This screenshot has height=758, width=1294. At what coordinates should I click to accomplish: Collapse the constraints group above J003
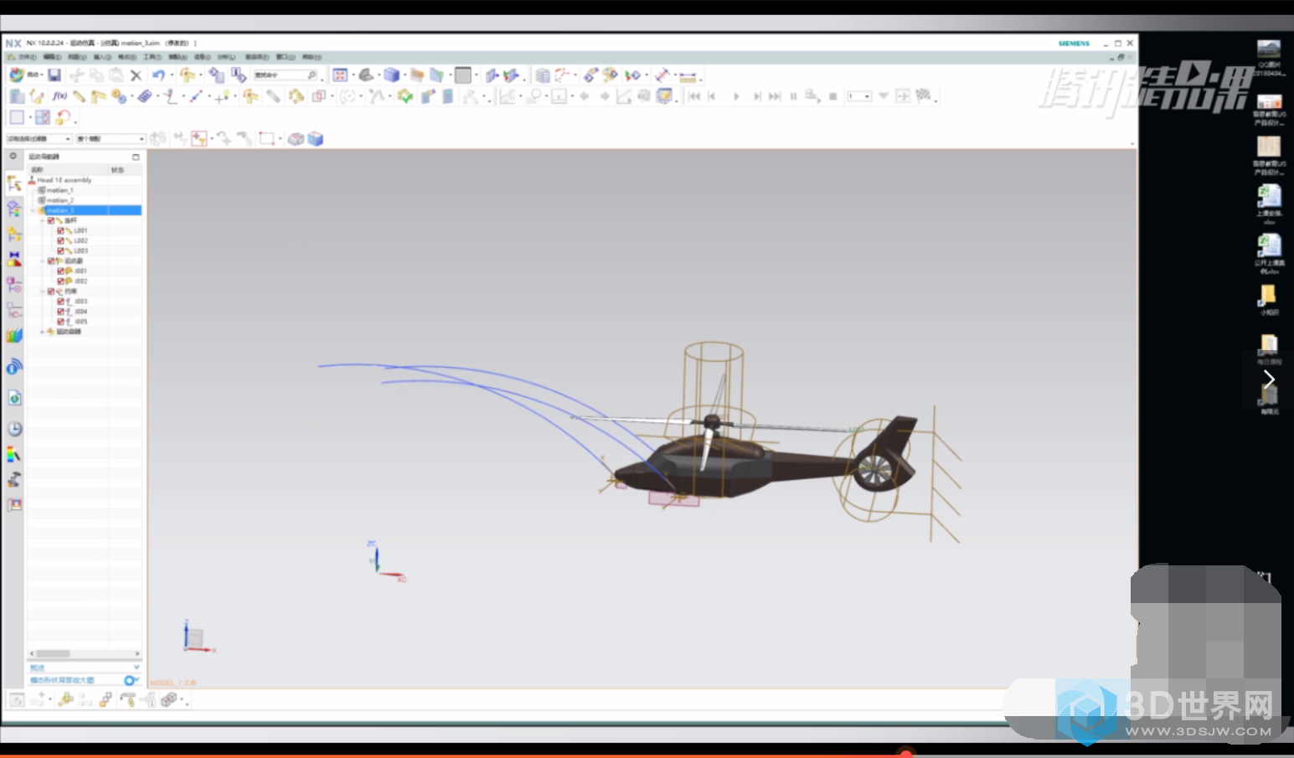click(x=42, y=291)
